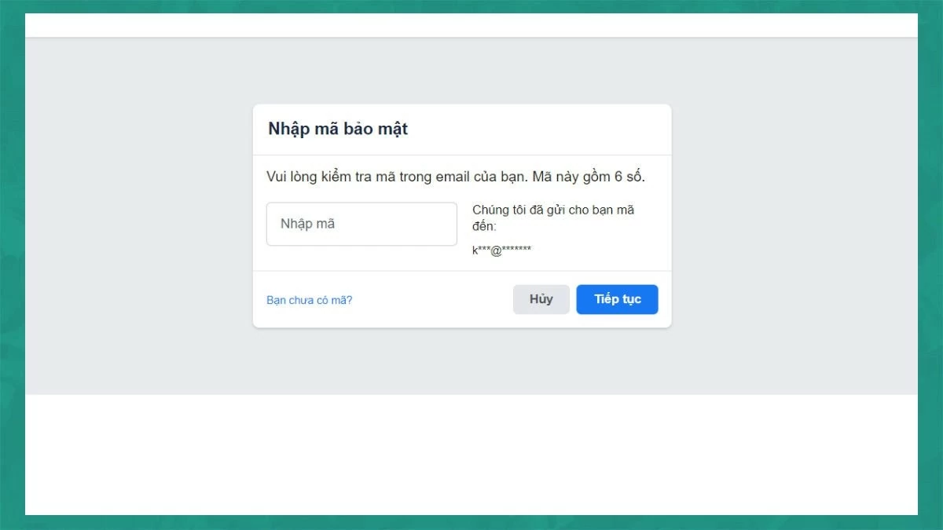The height and width of the screenshot is (530, 943).
Task: Click the white bar at the top of the page
Action: point(472,24)
